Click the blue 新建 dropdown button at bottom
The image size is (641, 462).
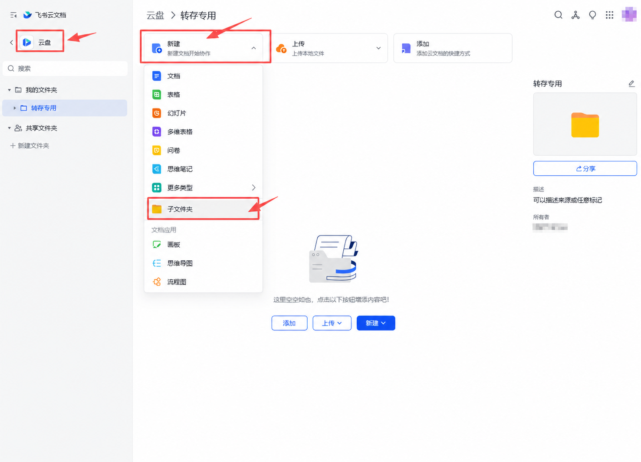click(376, 323)
